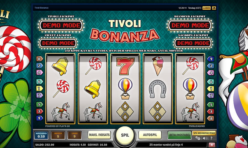Click the yellow payline 1 marker on left
The width and height of the screenshot is (248, 148).
pos(39,88)
